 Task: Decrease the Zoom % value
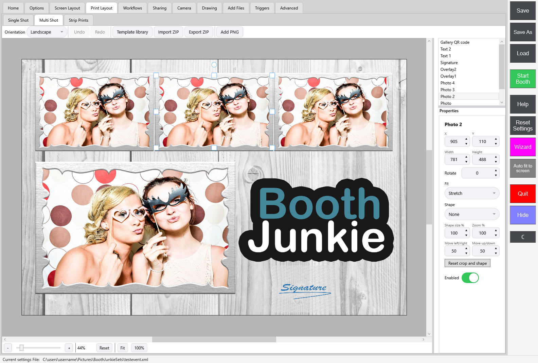point(496,236)
